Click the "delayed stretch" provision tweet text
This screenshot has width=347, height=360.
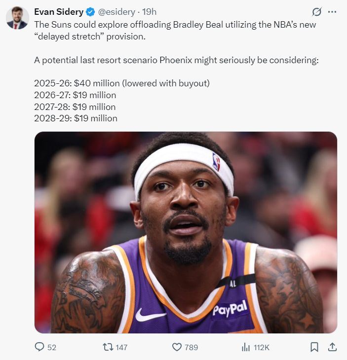(90, 36)
